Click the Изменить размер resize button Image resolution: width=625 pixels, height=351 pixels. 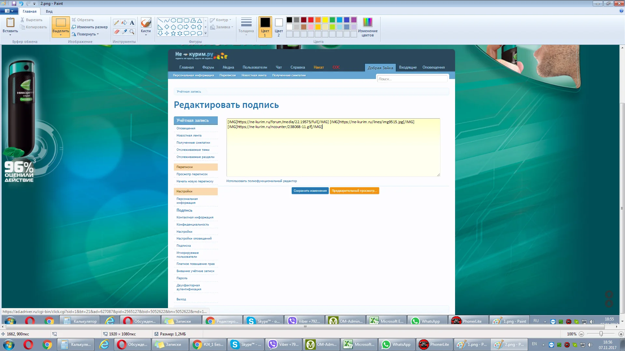pos(90,27)
